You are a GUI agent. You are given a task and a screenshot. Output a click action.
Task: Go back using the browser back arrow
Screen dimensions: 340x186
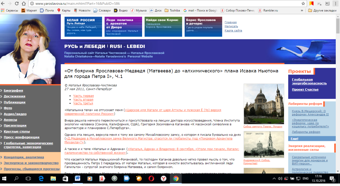click(3, 4)
